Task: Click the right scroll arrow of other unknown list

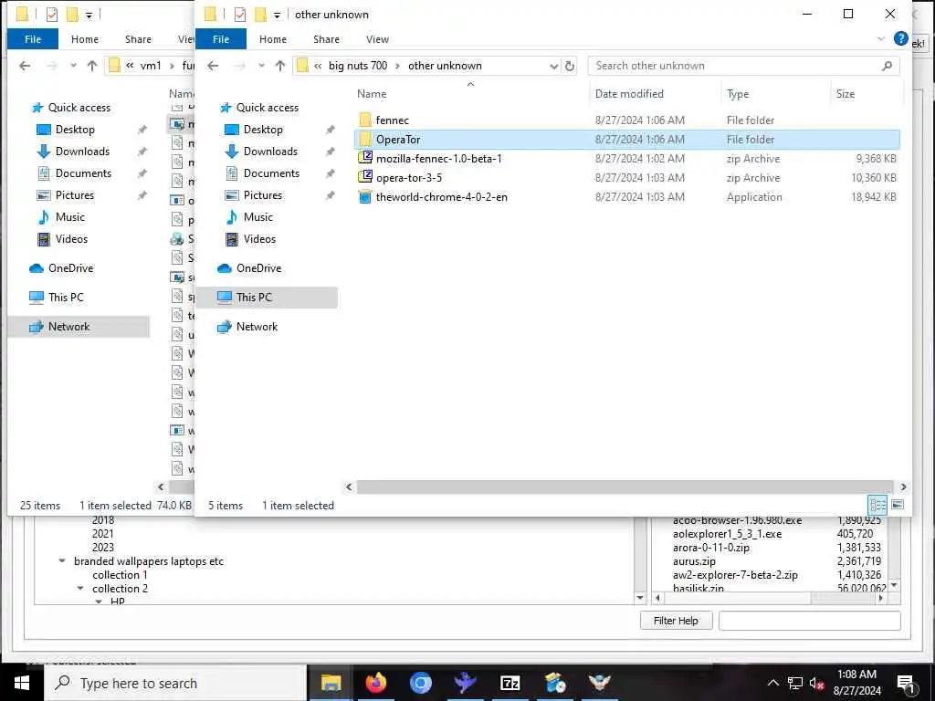Action: point(903,487)
